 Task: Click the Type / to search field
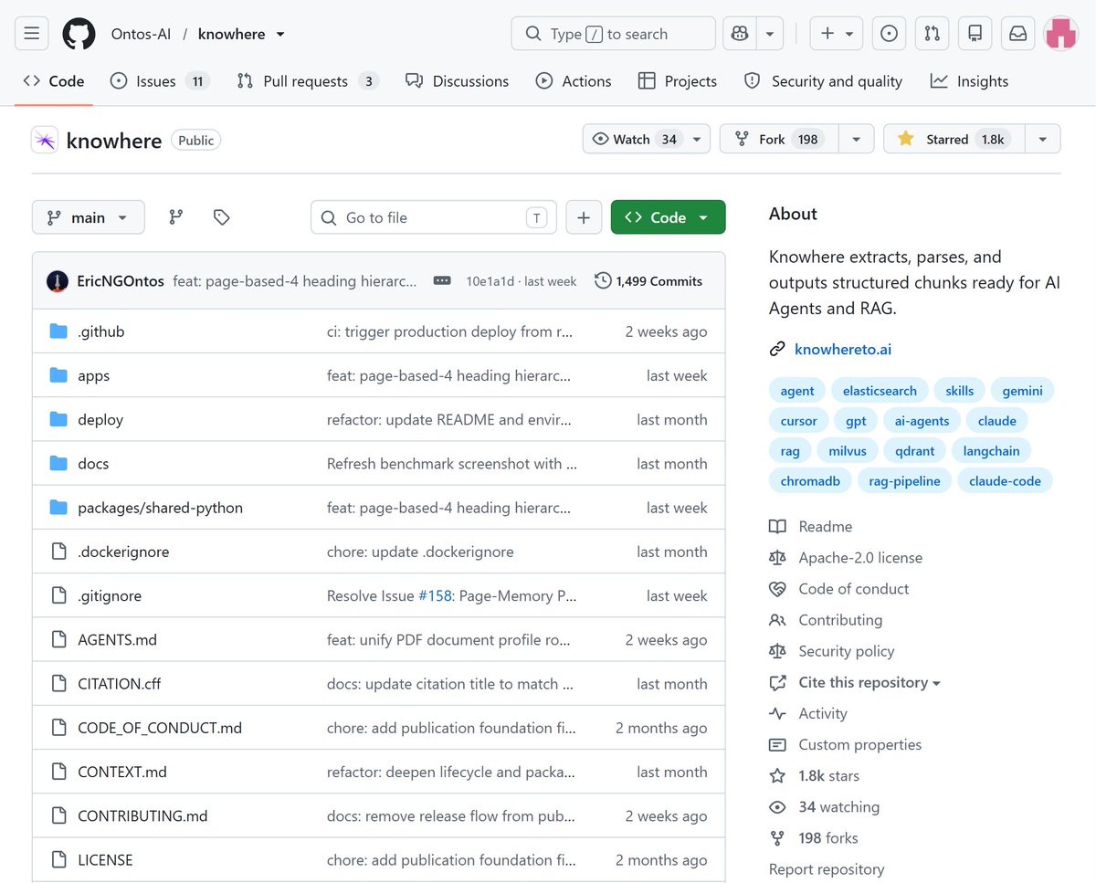coord(614,34)
